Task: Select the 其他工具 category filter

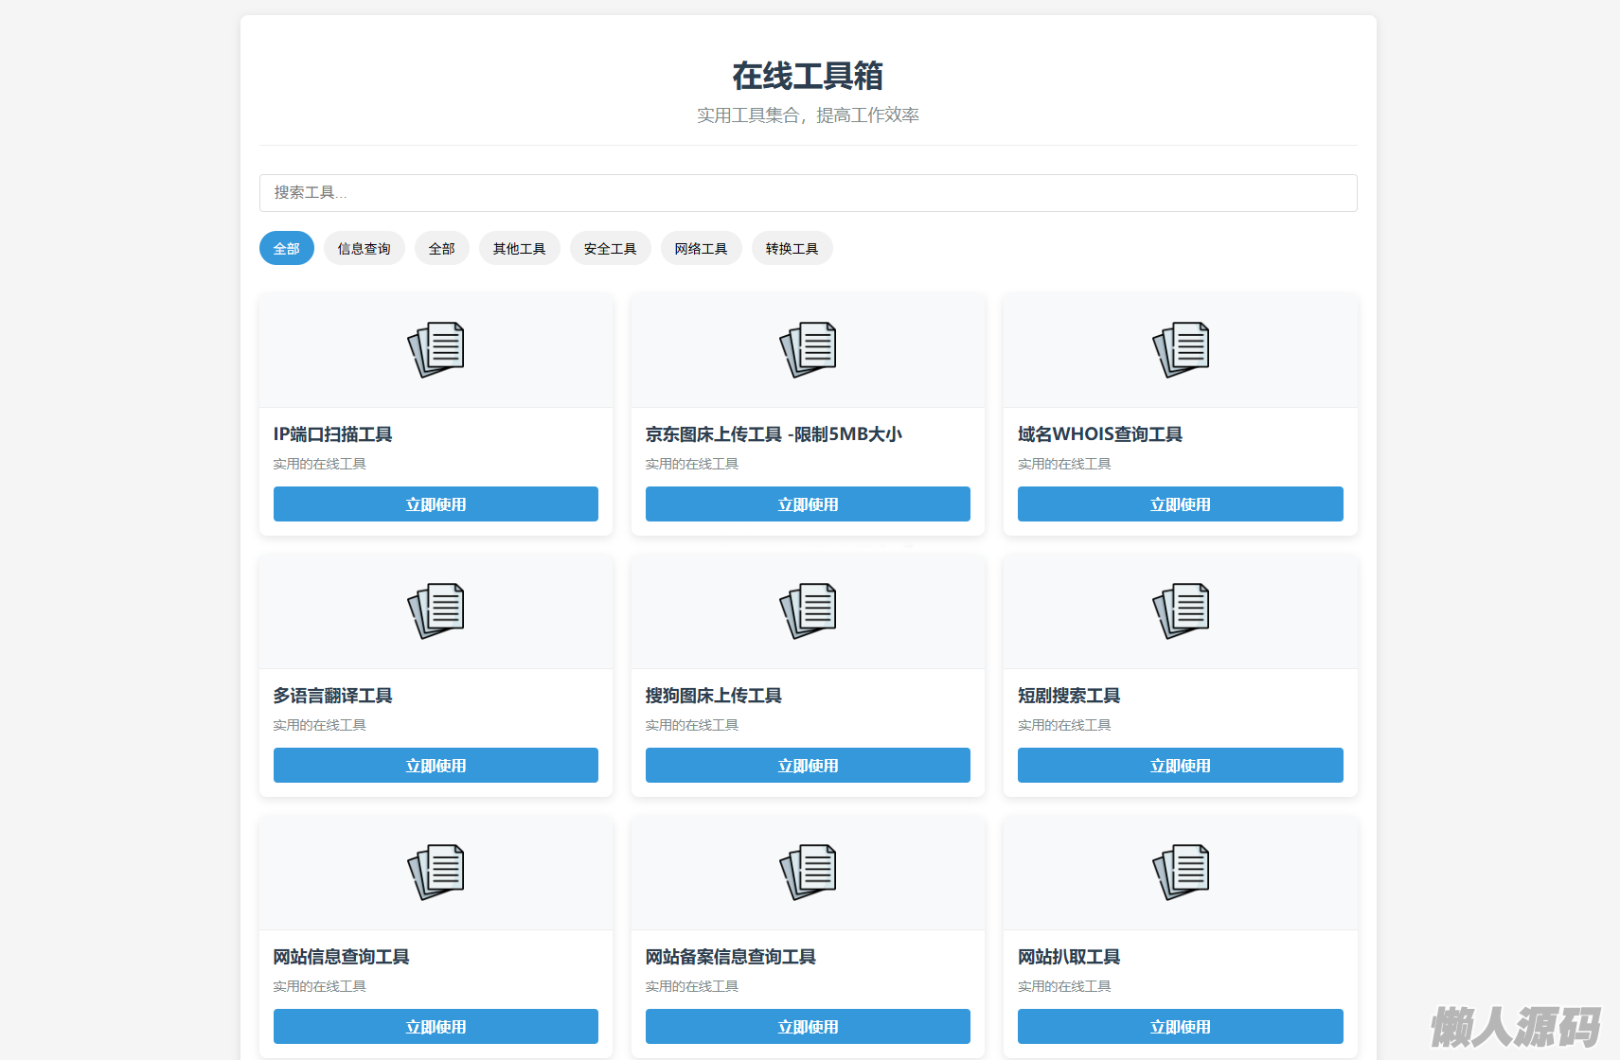Action: coord(519,249)
